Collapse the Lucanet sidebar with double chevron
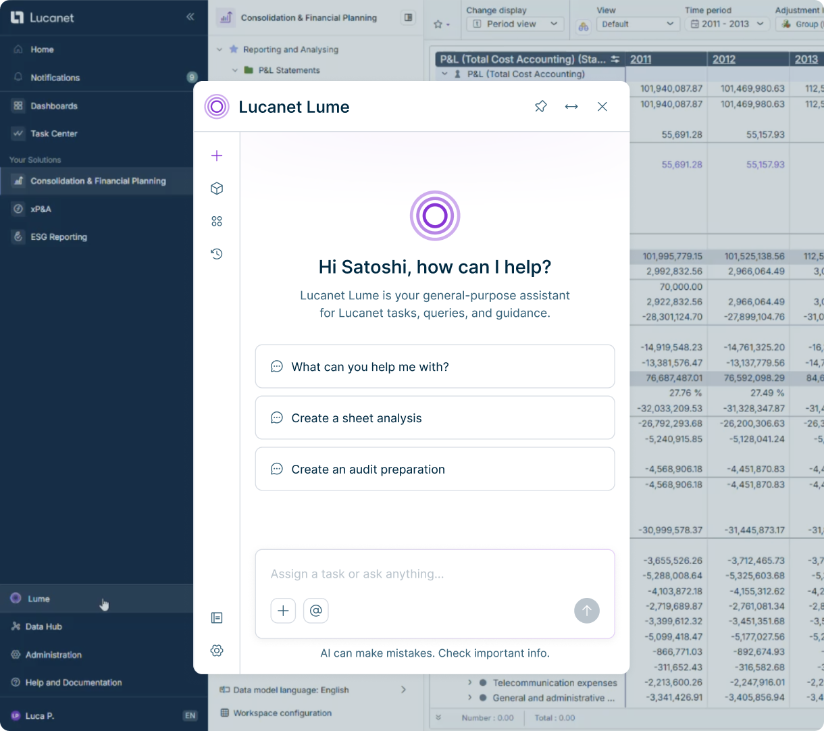This screenshot has height=731, width=824. [x=190, y=17]
